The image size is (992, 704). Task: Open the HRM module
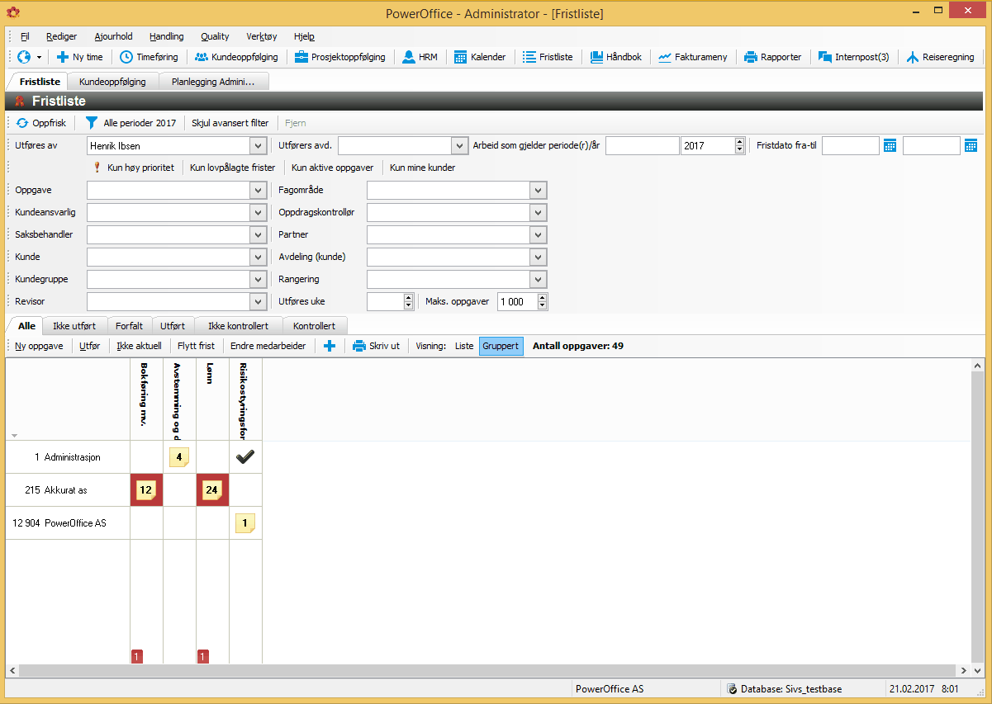pyautogui.click(x=420, y=57)
